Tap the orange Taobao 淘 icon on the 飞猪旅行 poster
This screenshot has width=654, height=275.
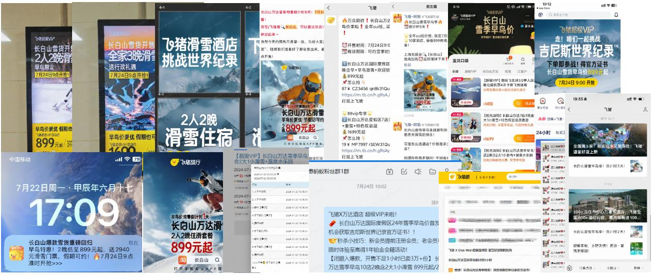[x=182, y=260]
